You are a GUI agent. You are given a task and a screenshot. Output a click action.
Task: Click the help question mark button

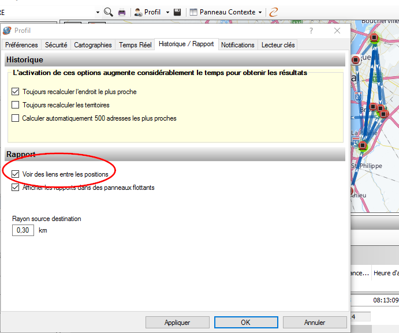click(x=311, y=31)
